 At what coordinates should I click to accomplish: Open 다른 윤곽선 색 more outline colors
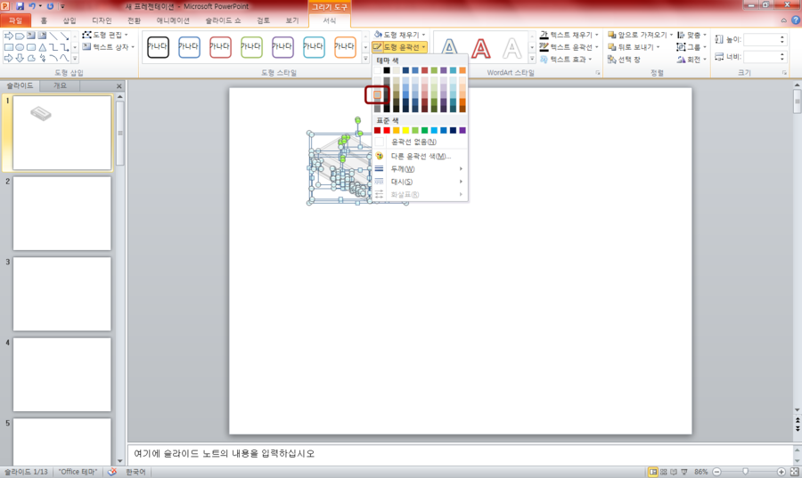point(420,157)
